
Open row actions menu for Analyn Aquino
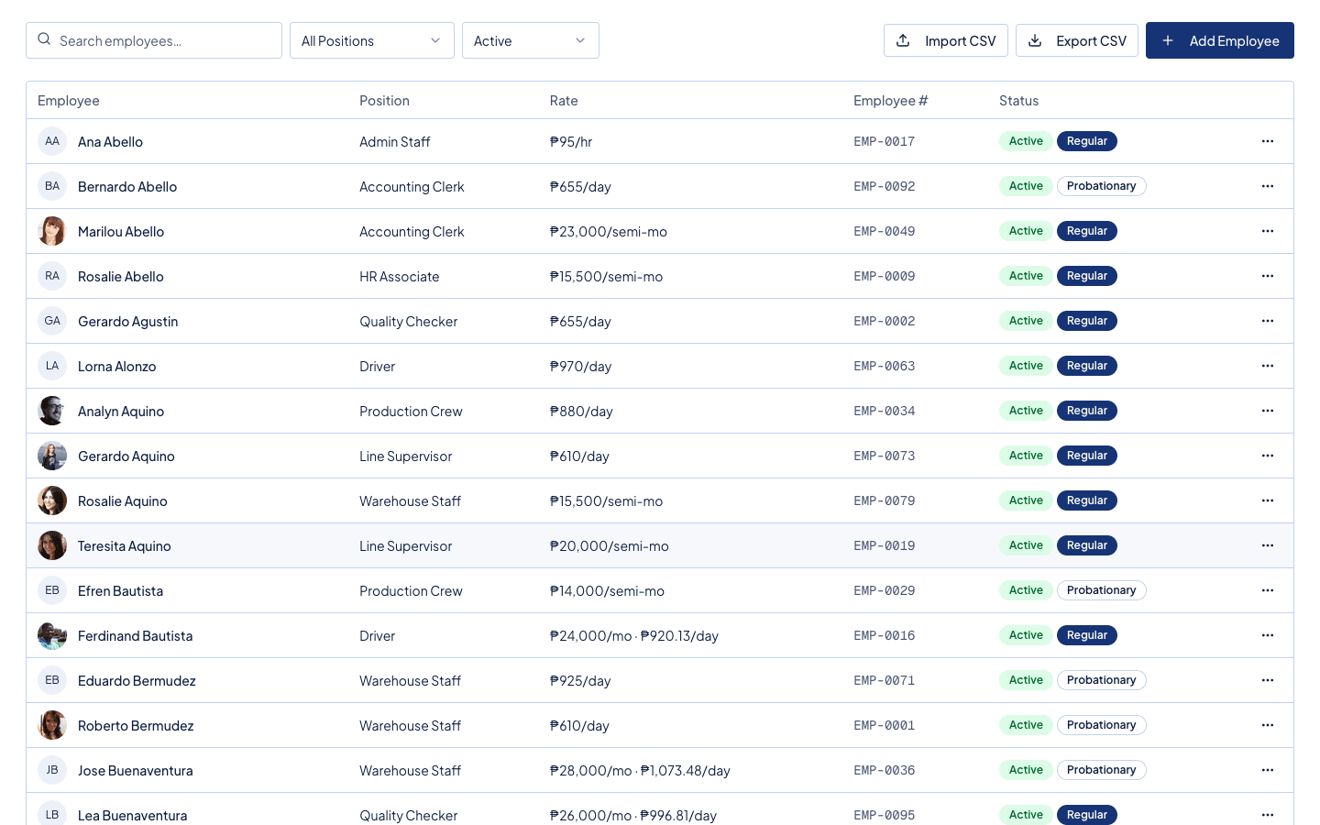pyautogui.click(x=1268, y=411)
